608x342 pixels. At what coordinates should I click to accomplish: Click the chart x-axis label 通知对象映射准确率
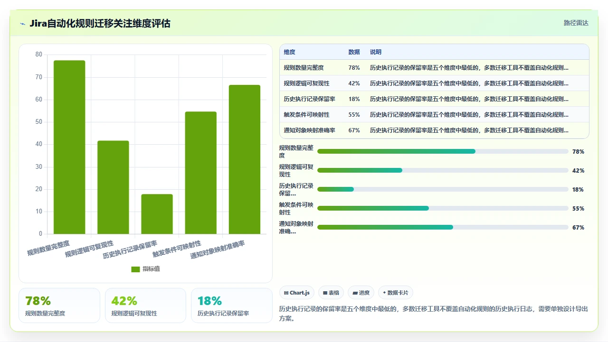218,250
